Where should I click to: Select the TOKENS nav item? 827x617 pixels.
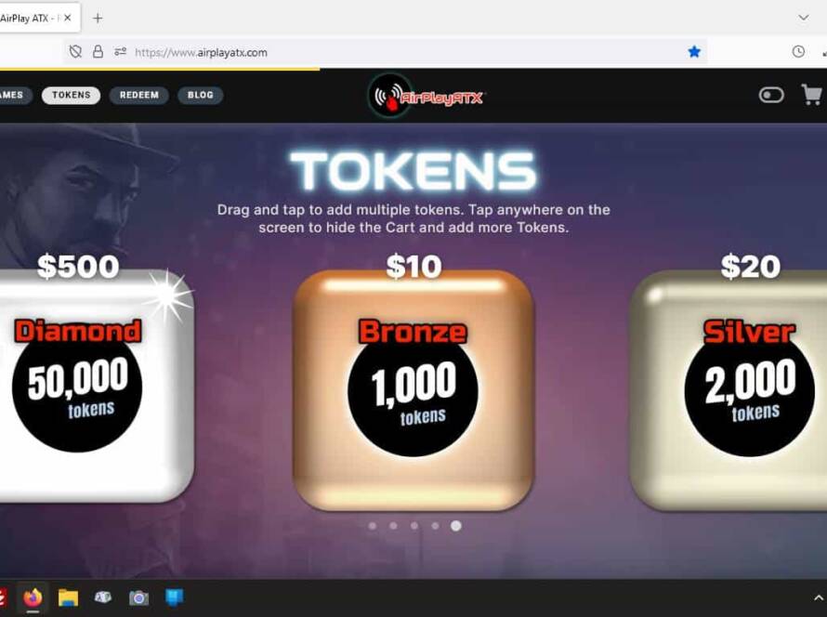coord(72,95)
